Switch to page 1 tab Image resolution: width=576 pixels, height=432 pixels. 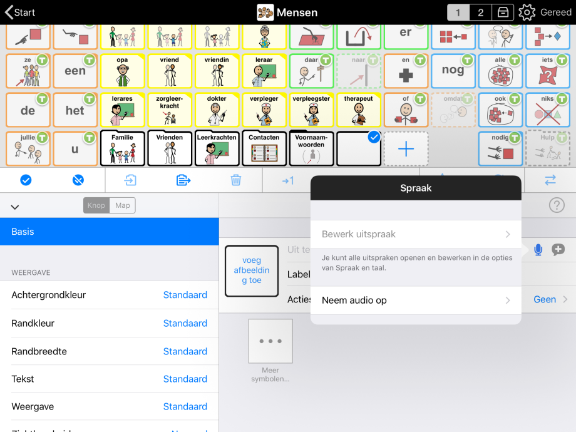pos(458,13)
